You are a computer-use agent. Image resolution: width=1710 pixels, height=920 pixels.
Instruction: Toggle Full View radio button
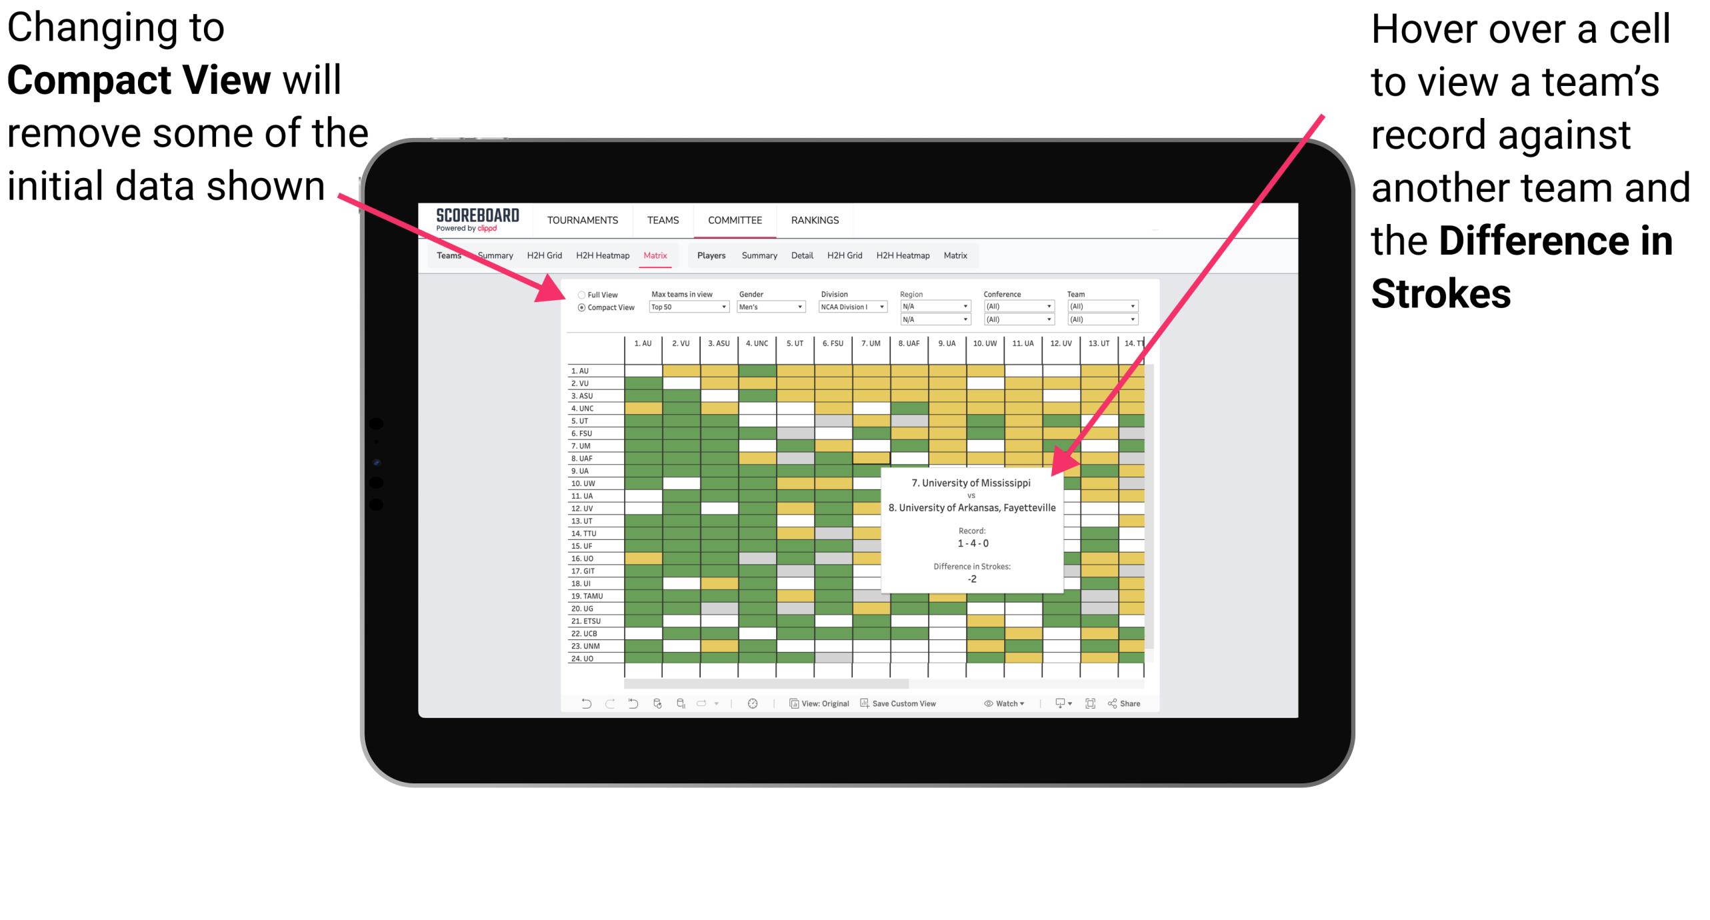(580, 293)
